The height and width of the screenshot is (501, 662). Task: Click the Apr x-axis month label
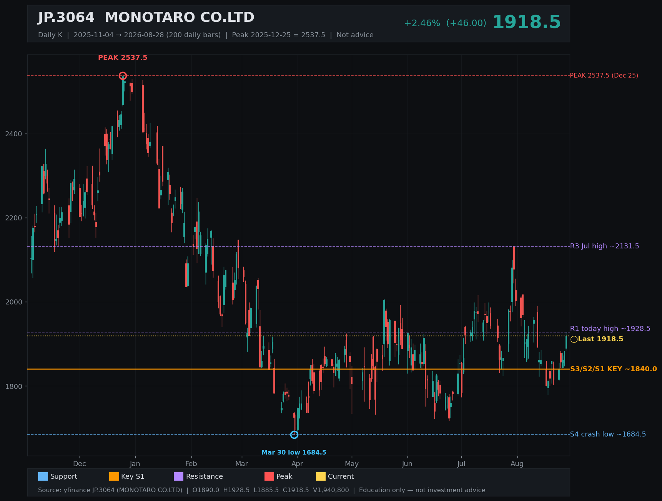[x=297, y=464]
